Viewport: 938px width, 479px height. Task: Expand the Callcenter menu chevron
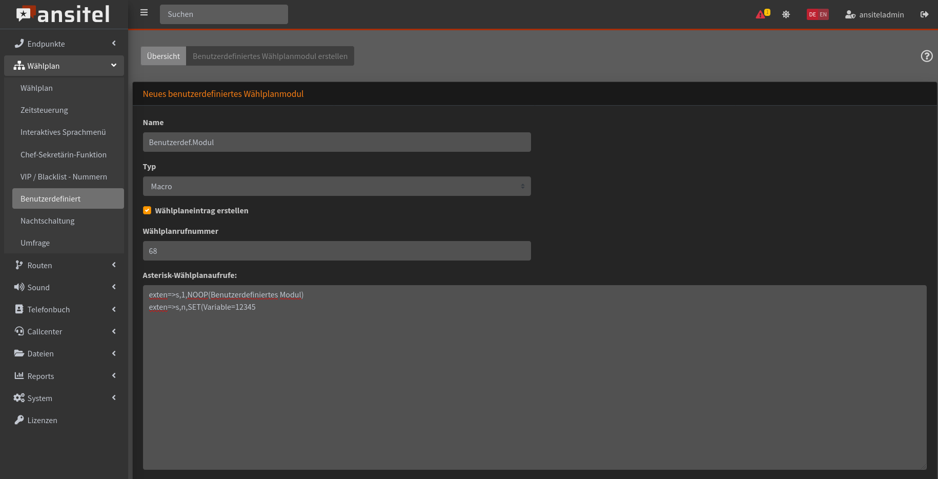114,331
